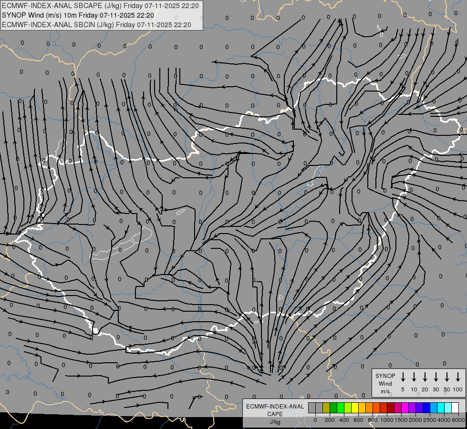Viewport: 467px width, 429px height.
Task: Click the SYNOP Wind m/s legend label
Action: 385,384
